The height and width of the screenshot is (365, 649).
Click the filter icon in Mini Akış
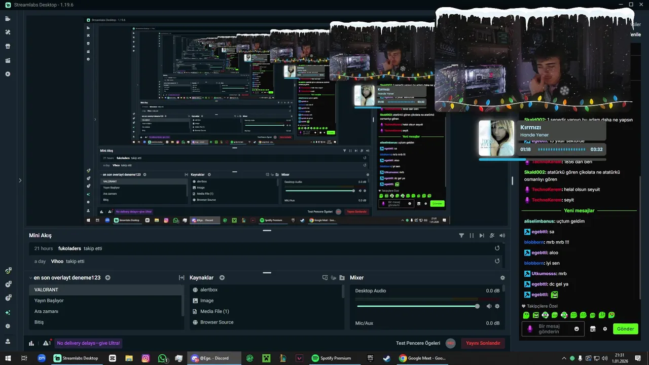(461, 236)
